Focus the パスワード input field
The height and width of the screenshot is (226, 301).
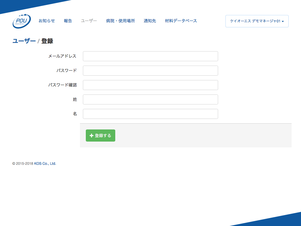click(x=150, y=71)
